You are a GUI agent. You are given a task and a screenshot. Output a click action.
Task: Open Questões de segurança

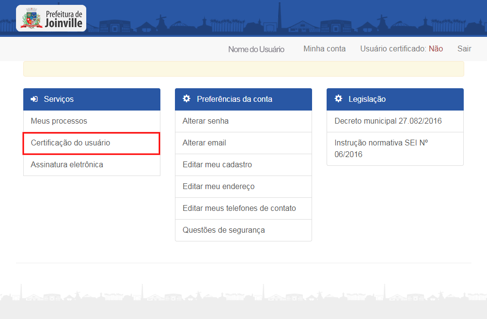click(243, 230)
